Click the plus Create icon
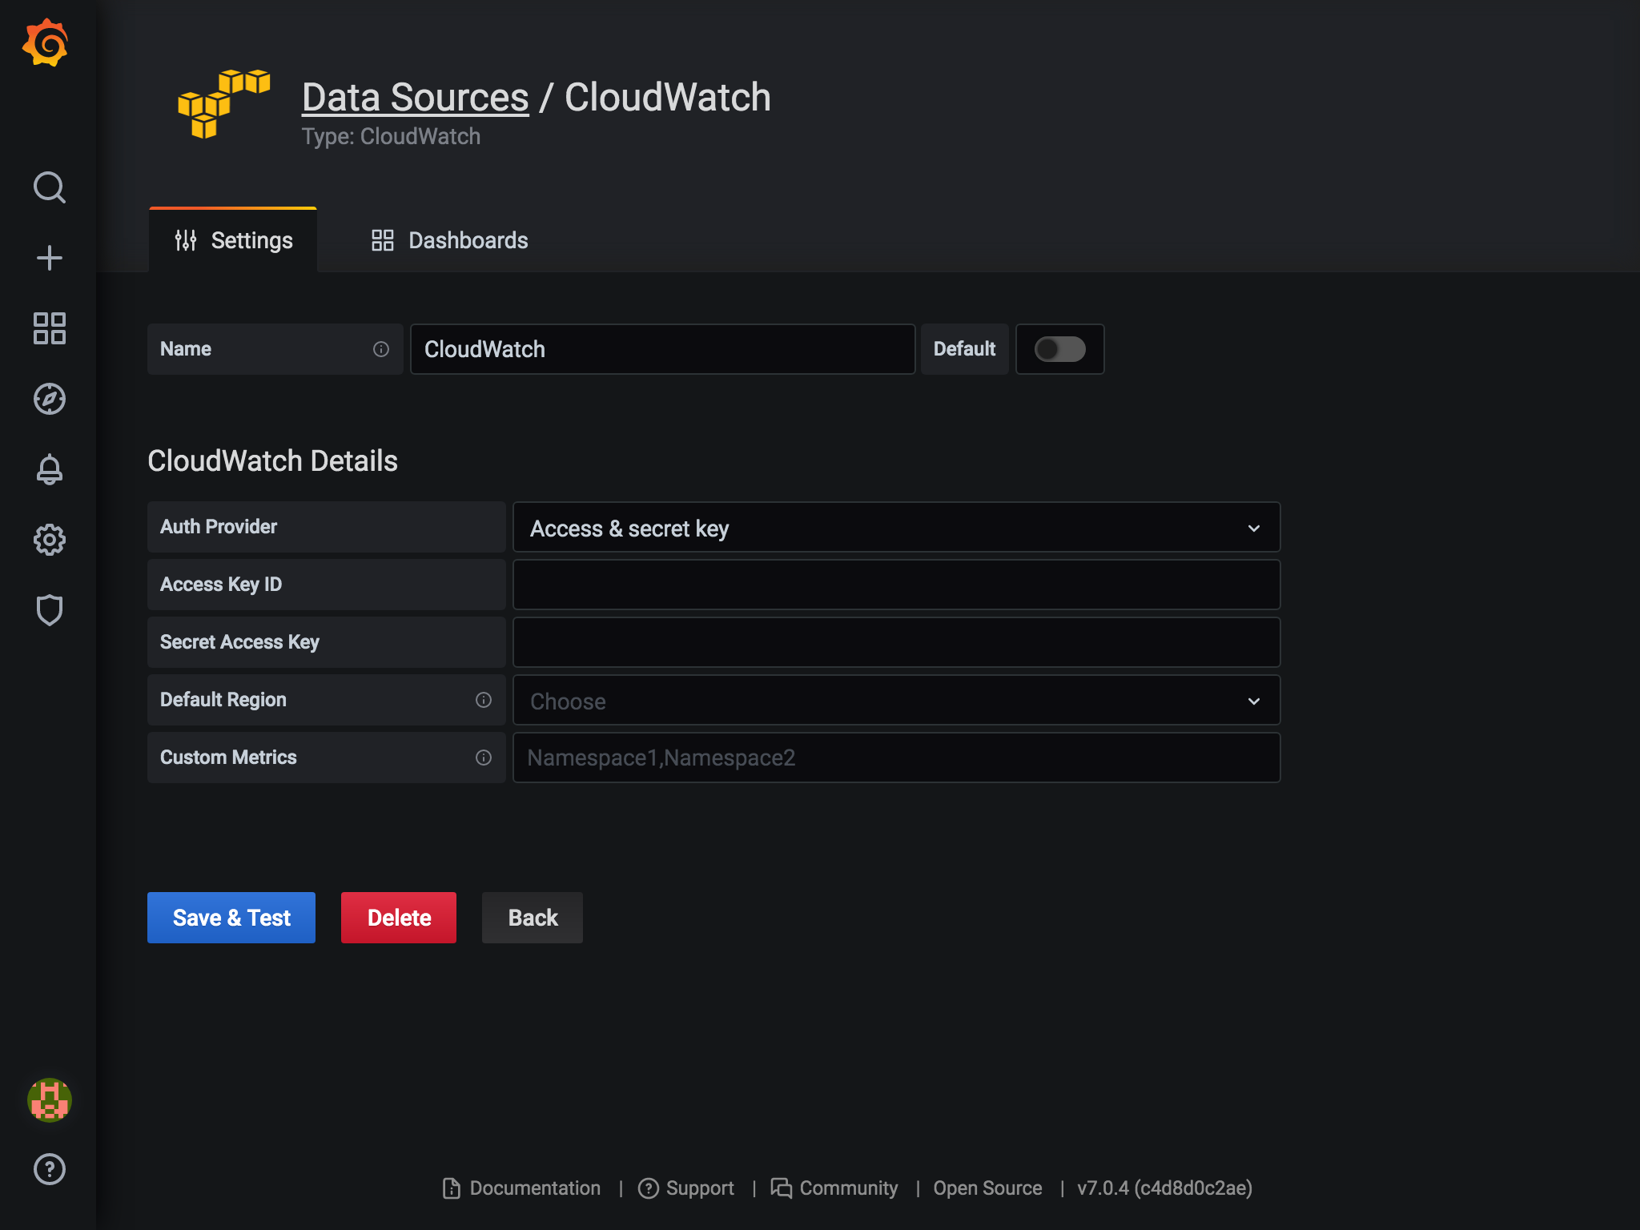Screen dimensions: 1640x1230 click(x=49, y=258)
